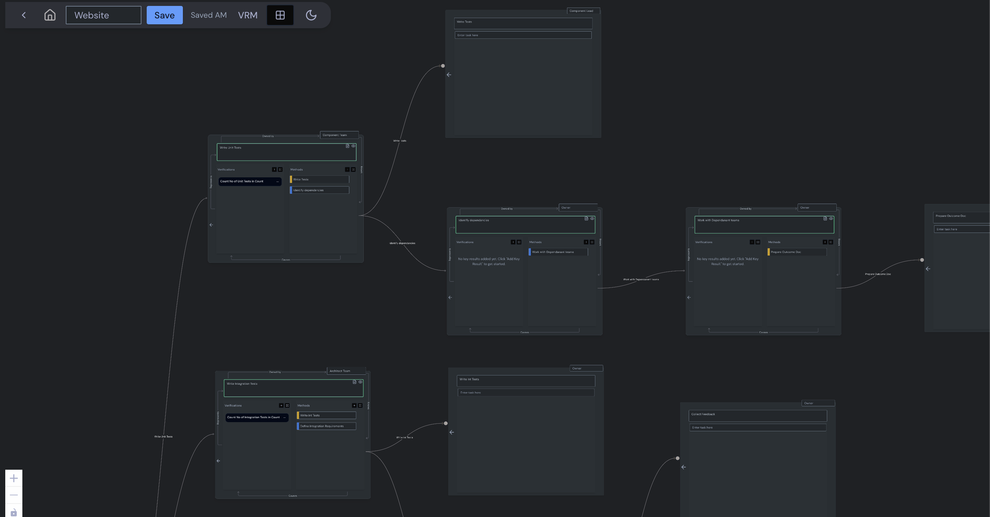The image size is (990, 517).
Task: Click the home icon in the toolbar
Action: click(x=50, y=15)
